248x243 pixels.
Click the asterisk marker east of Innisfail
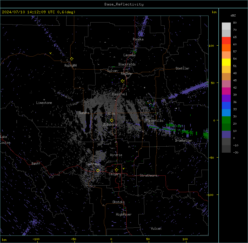coord(144,87)
